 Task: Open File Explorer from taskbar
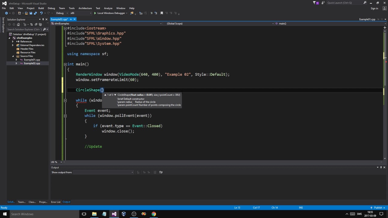click(94, 214)
